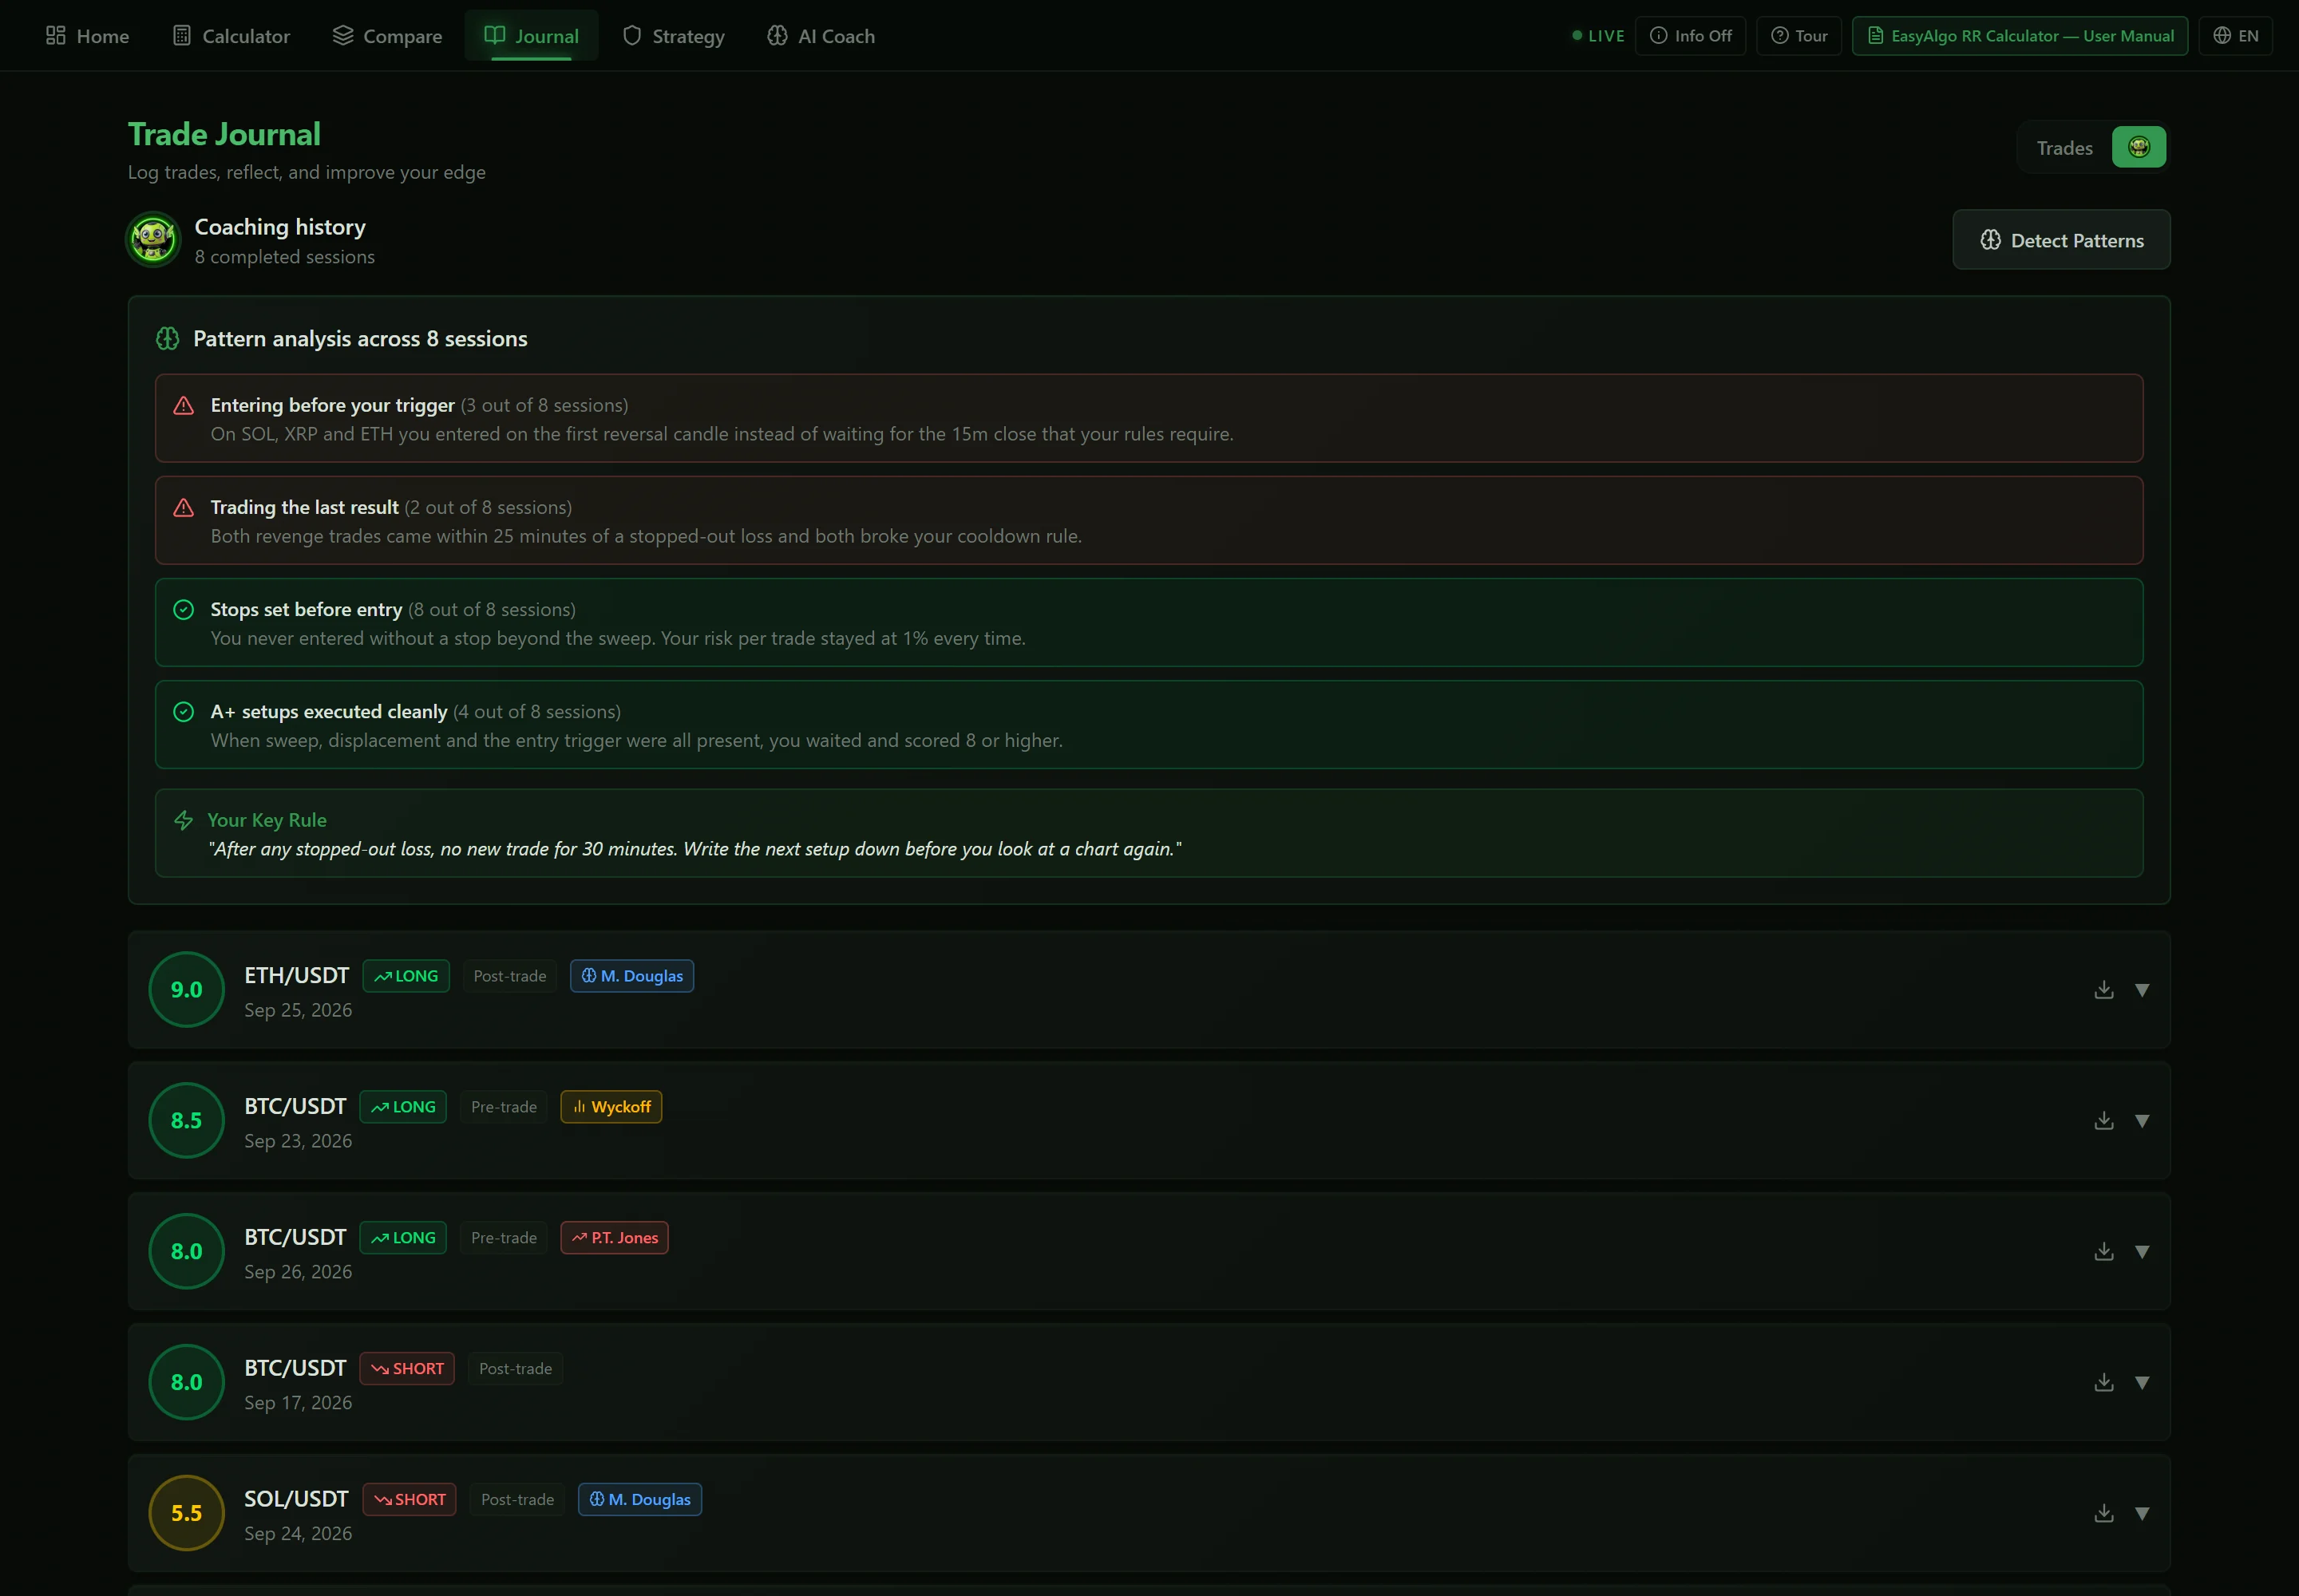Click the lightning icon beside Your Key Rule
The image size is (2299, 1596).
pos(183,820)
